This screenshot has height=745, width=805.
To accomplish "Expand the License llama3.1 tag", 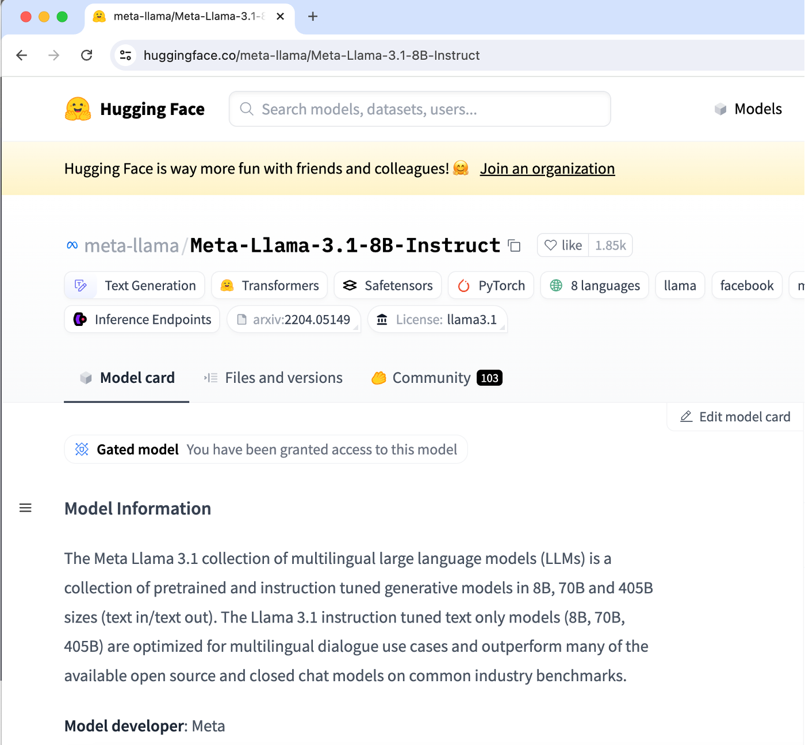I will point(438,320).
